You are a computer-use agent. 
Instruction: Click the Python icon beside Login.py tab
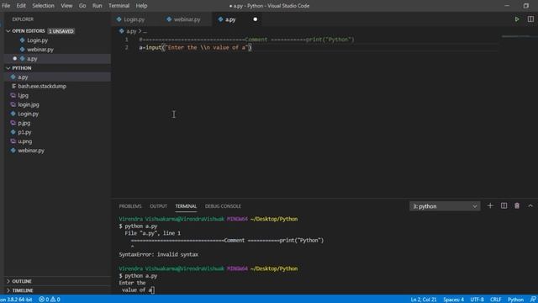click(119, 19)
